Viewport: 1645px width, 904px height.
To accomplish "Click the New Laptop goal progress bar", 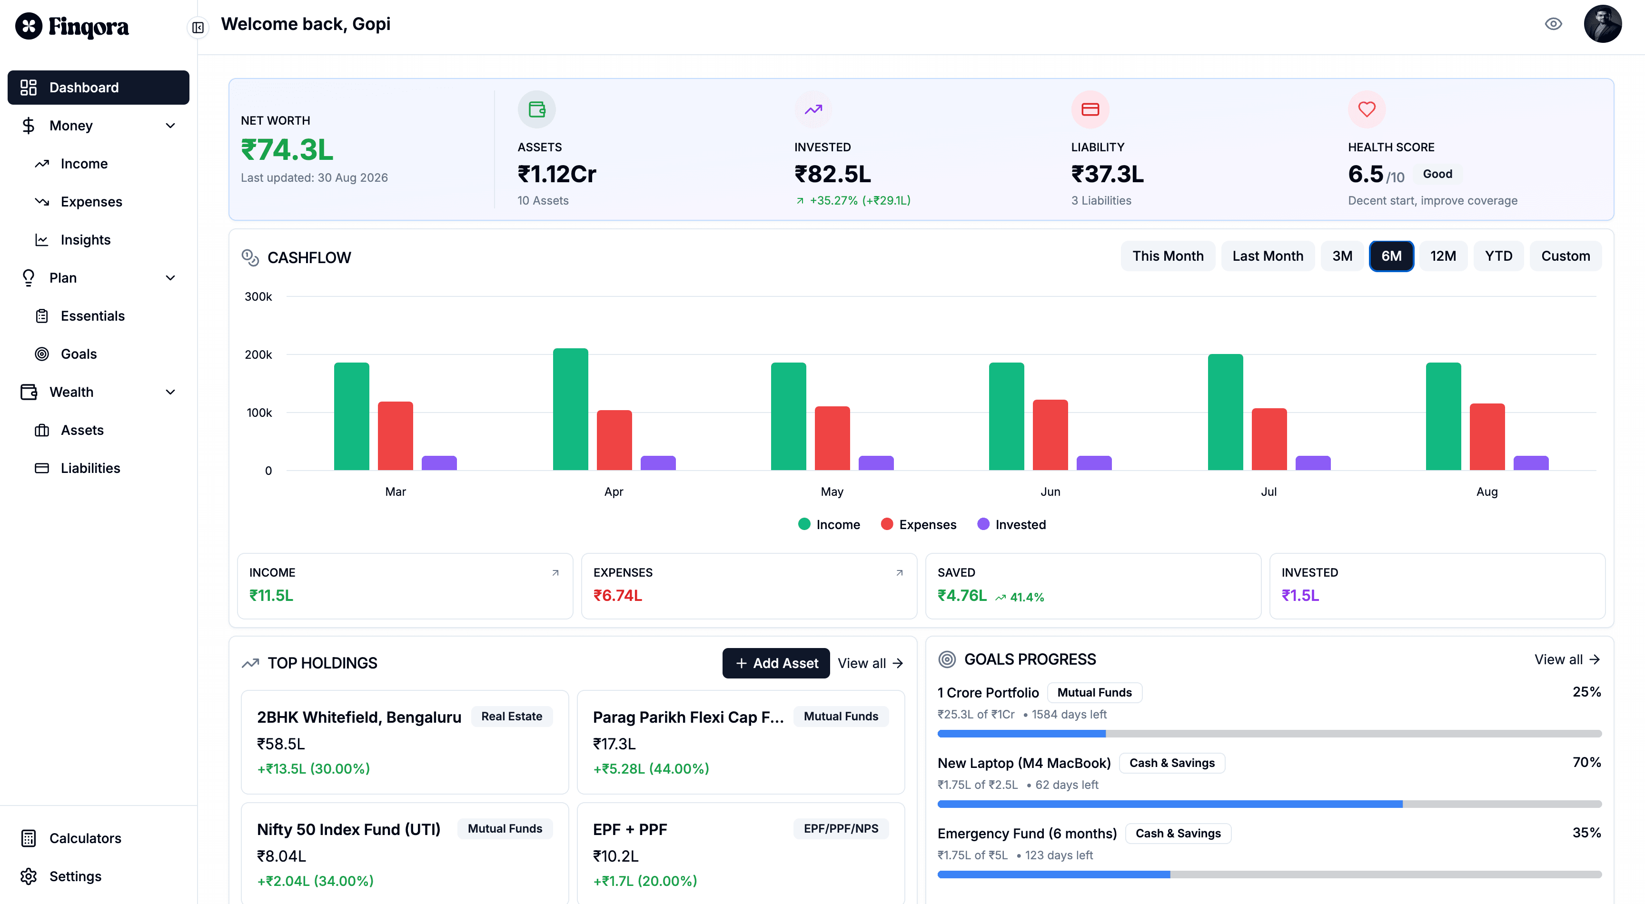I will pyautogui.click(x=1269, y=804).
